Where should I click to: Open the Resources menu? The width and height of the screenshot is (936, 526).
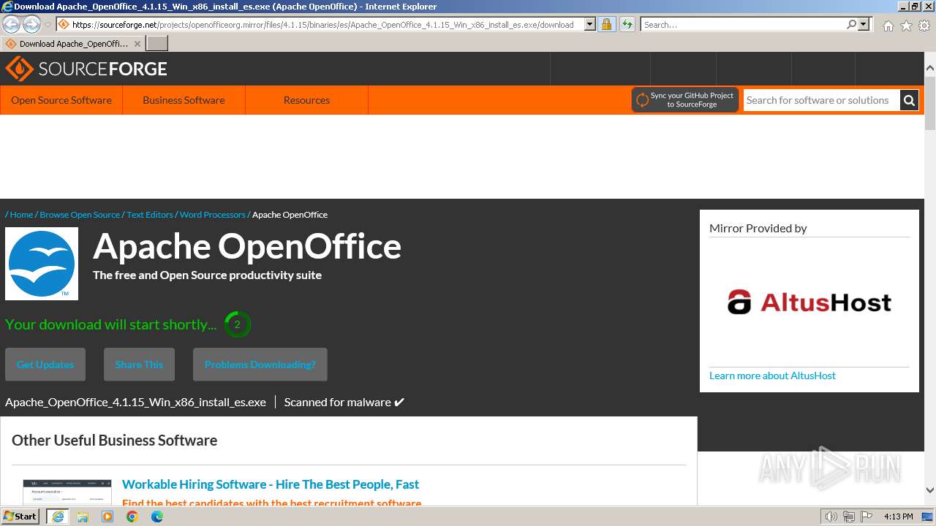click(306, 100)
